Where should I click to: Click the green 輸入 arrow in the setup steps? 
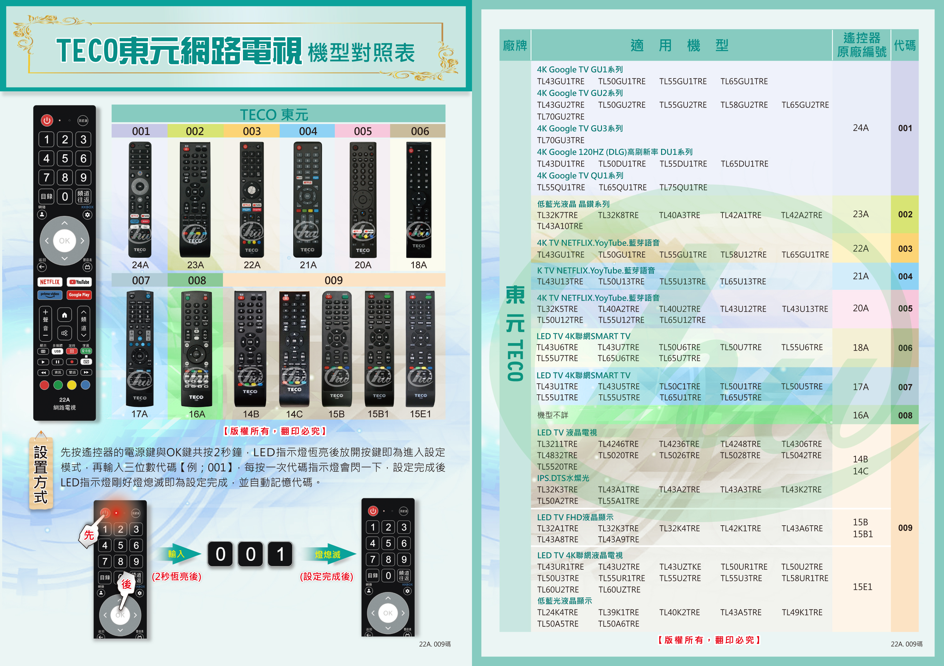[180, 554]
